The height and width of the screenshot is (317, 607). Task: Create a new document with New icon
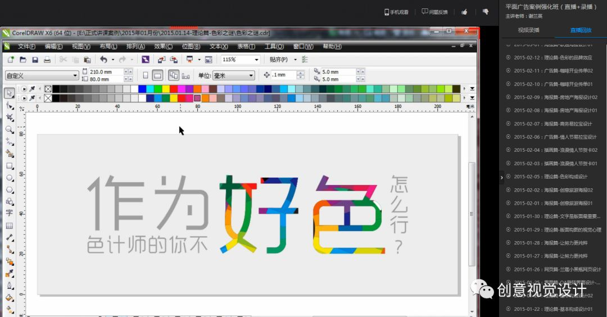point(11,60)
